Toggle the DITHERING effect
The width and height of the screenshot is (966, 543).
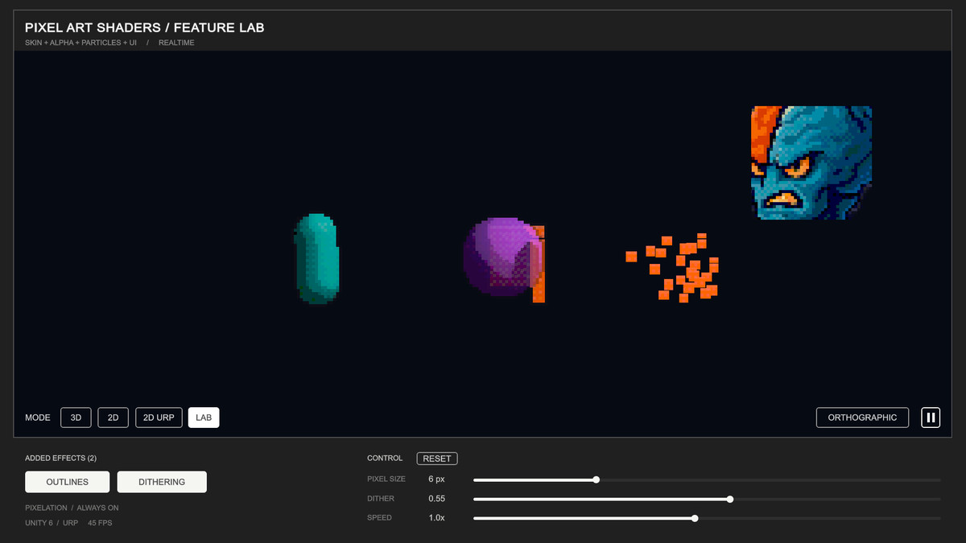coord(162,482)
